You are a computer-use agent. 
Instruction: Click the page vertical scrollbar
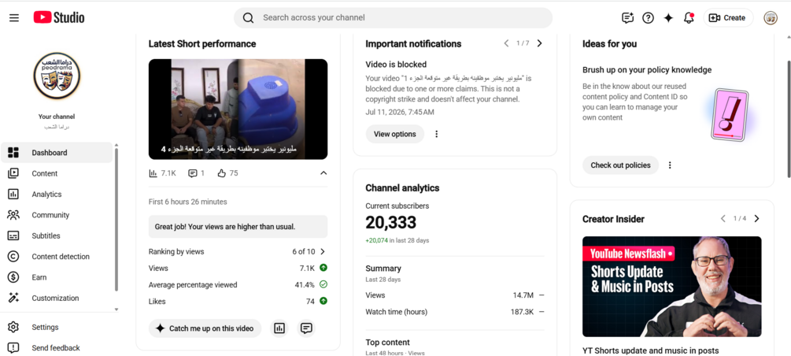(x=789, y=119)
